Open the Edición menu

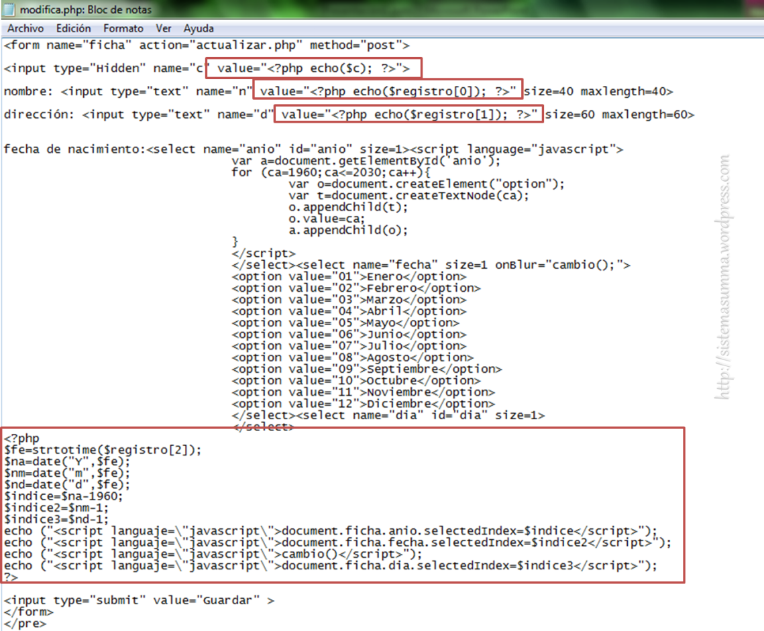click(73, 29)
